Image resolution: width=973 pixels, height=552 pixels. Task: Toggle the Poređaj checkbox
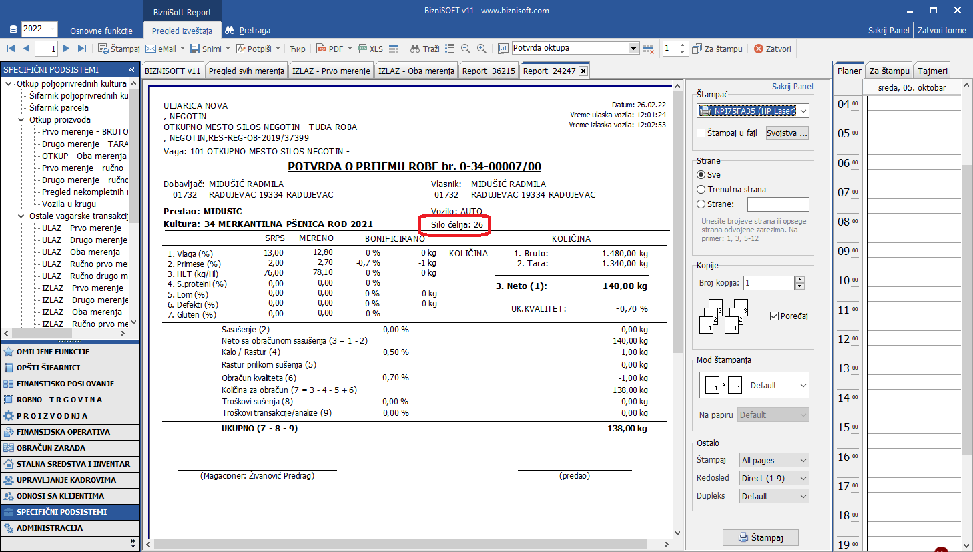[x=774, y=316]
